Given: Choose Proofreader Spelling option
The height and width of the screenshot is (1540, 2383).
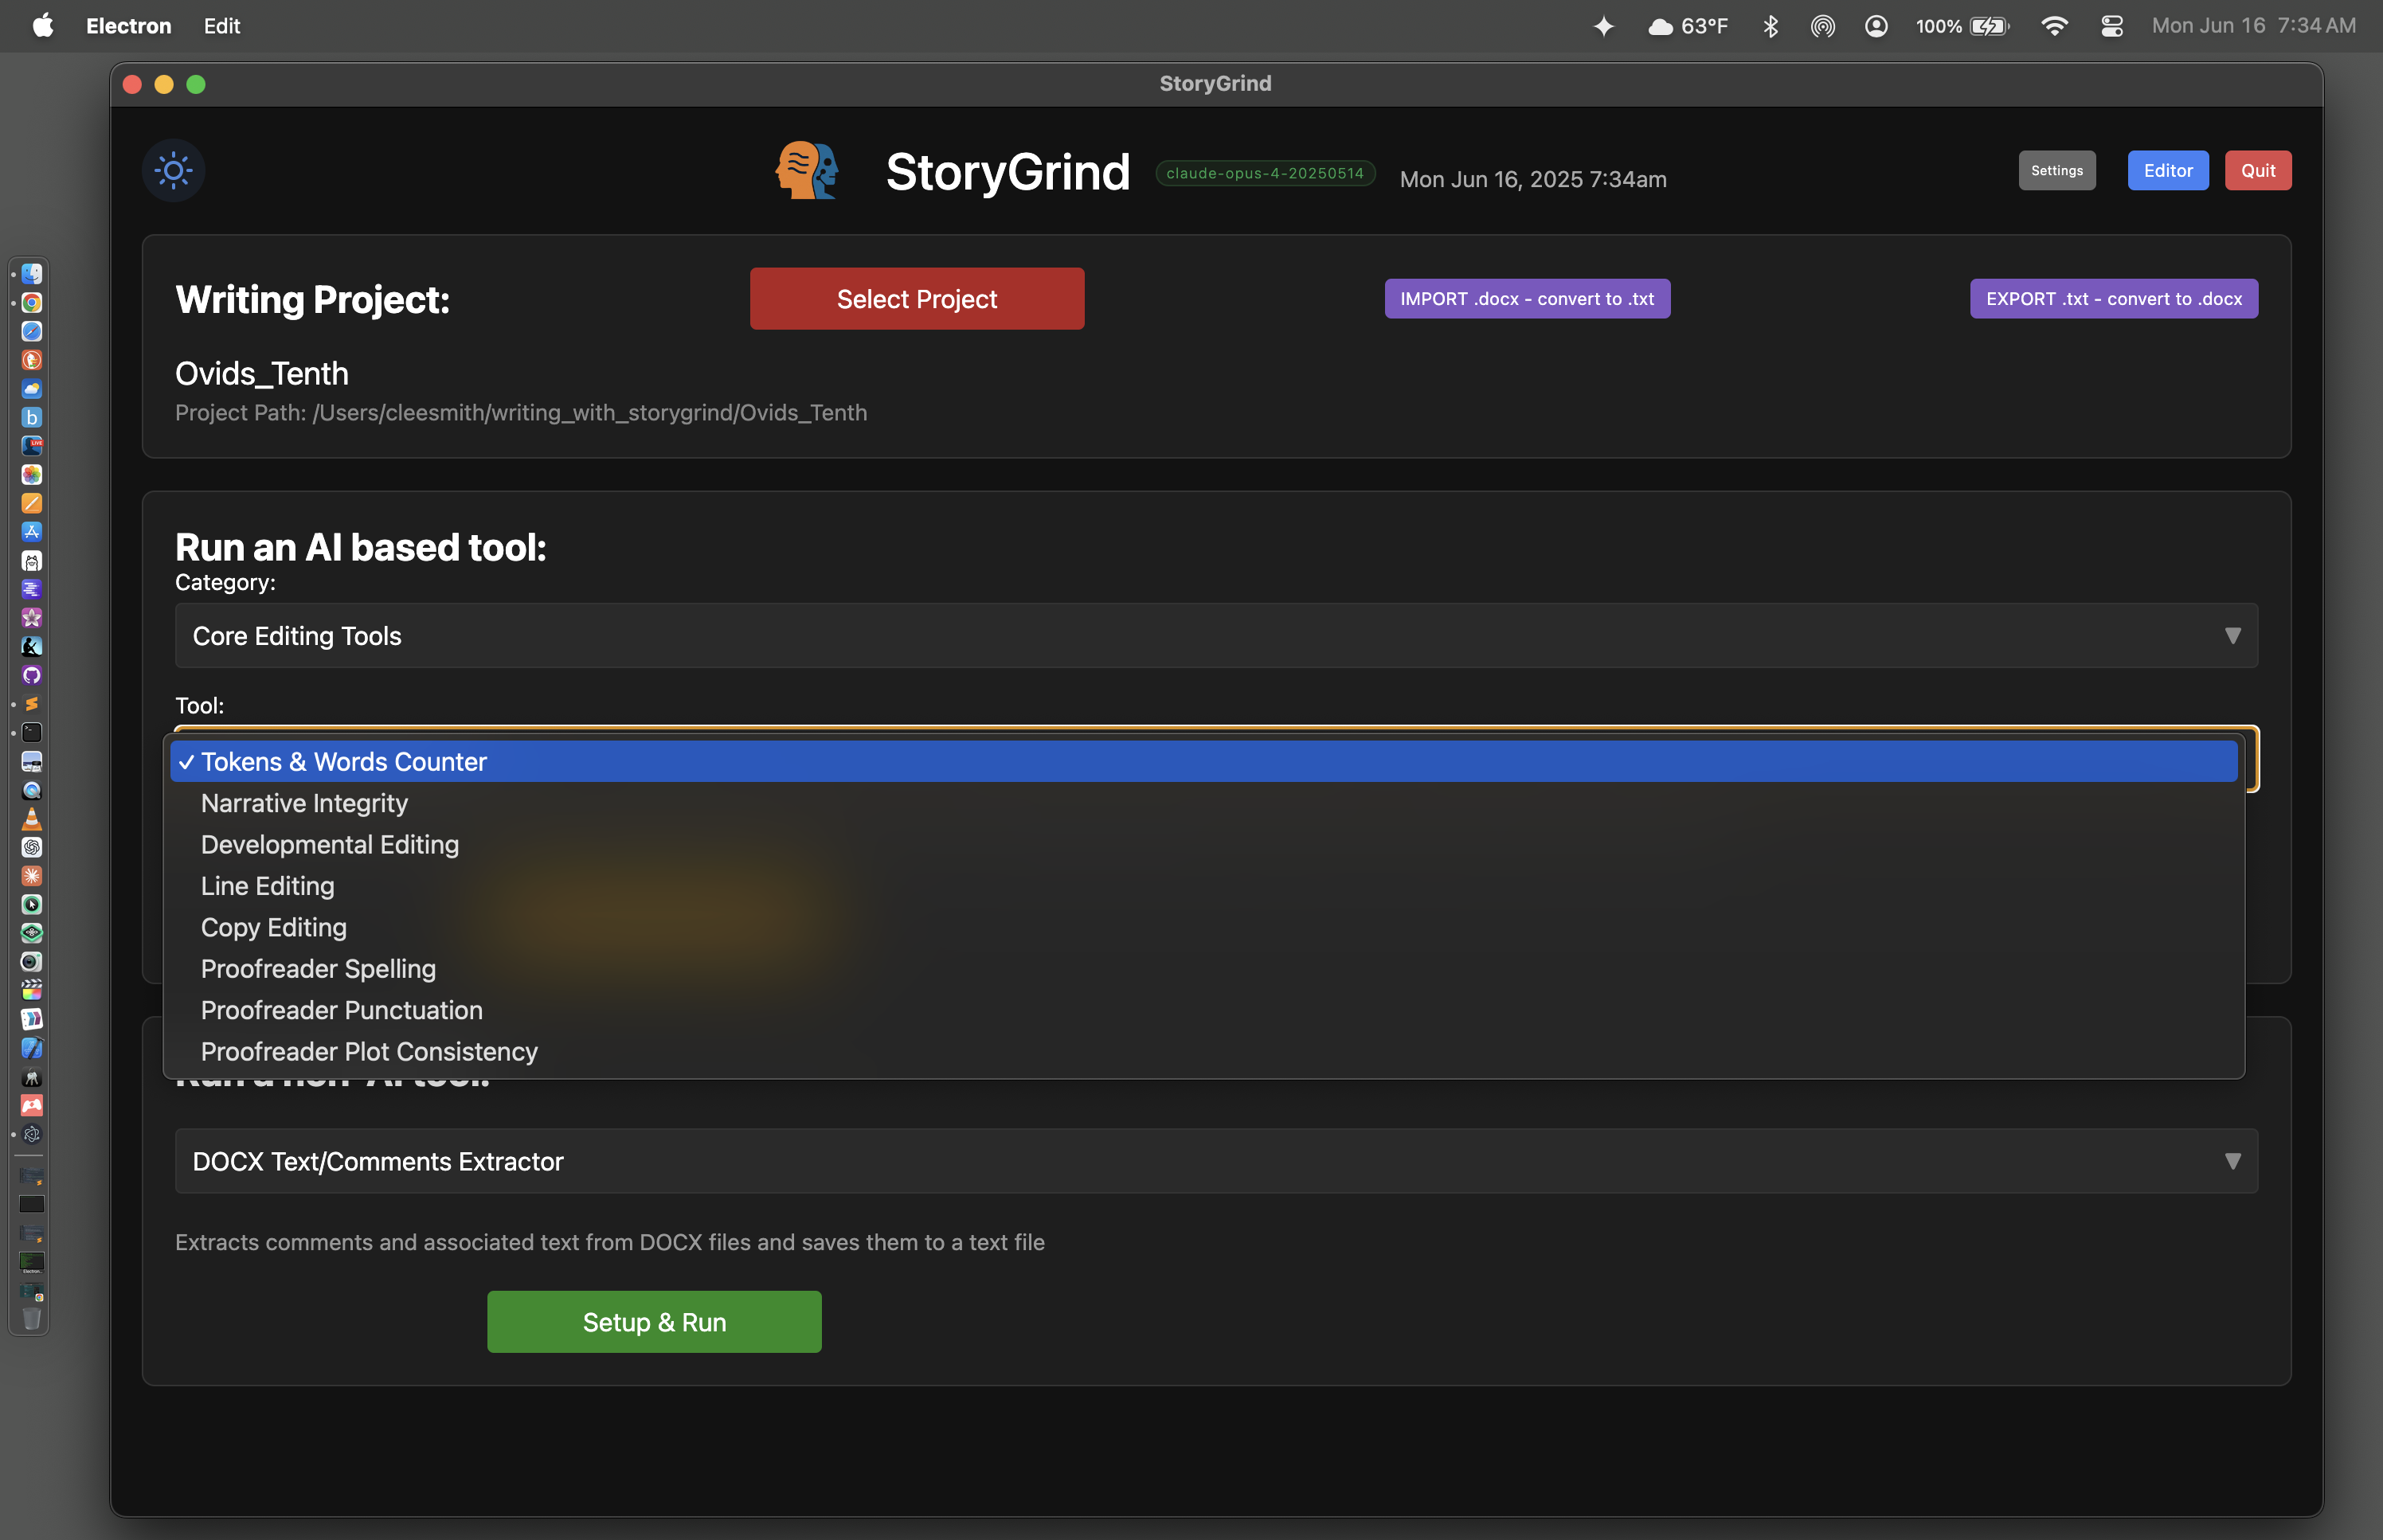Looking at the screenshot, I should click(x=1203, y=969).
